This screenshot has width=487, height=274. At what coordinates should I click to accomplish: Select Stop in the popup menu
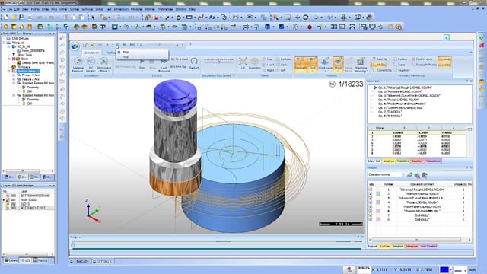pyautogui.click(x=126, y=53)
